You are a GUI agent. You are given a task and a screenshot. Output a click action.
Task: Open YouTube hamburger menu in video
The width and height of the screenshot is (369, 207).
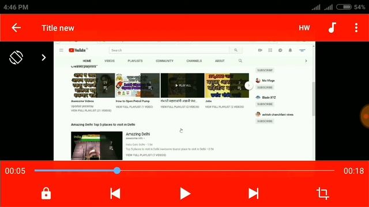tap(61, 50)
